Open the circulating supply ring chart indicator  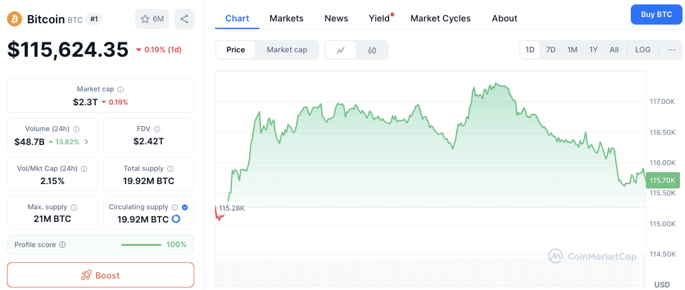point(175,219)
